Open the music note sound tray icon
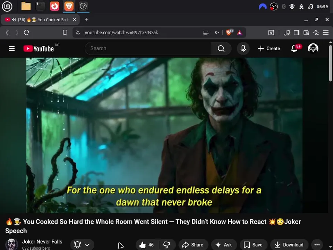The image size is (333, 250). click(310, 7)
